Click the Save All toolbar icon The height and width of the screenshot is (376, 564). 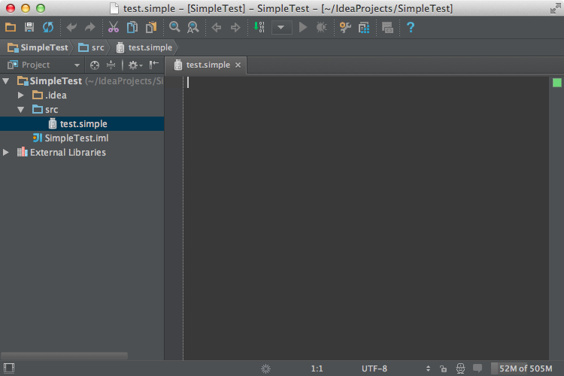pos(29,28)
